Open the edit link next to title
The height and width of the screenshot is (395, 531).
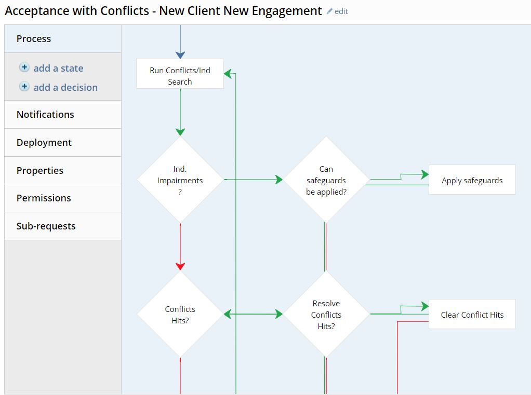[x=341, y=11]
